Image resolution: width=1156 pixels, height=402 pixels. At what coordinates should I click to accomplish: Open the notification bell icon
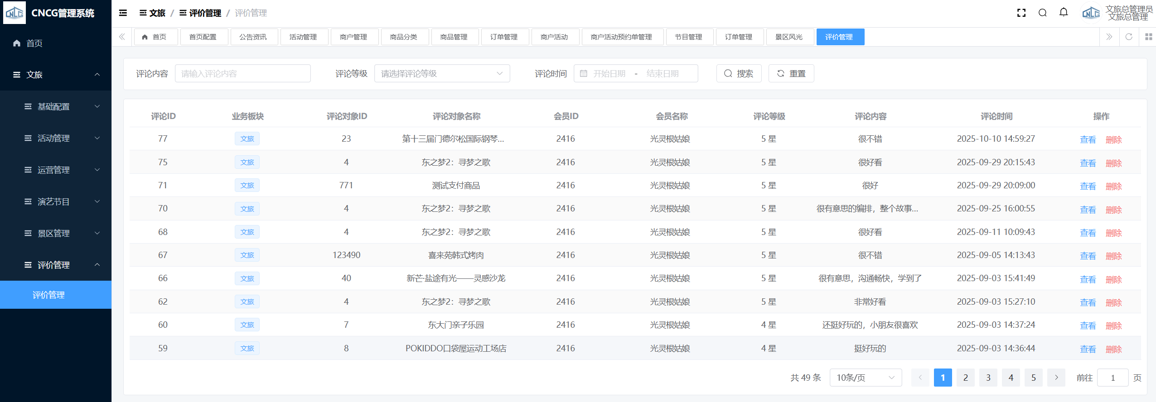point(1064,13)
